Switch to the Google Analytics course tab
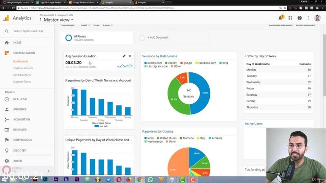The image size is (326, 183). coord(18,2)
